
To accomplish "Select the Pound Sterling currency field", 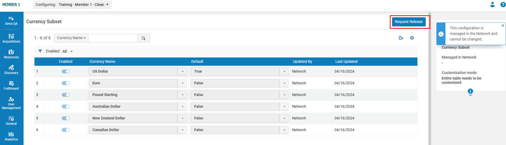I will [x=133, y=95].
